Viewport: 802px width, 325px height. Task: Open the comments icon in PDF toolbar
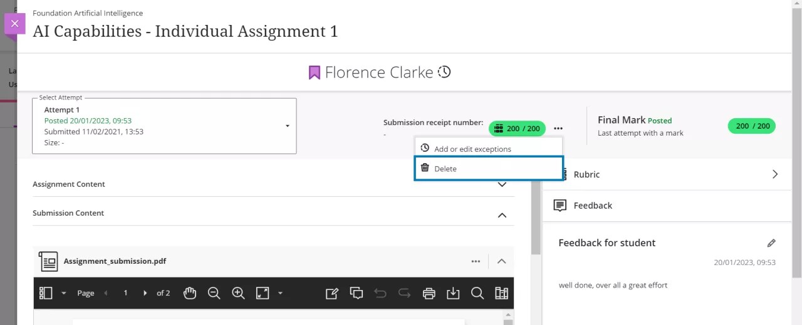click(357, 293)
